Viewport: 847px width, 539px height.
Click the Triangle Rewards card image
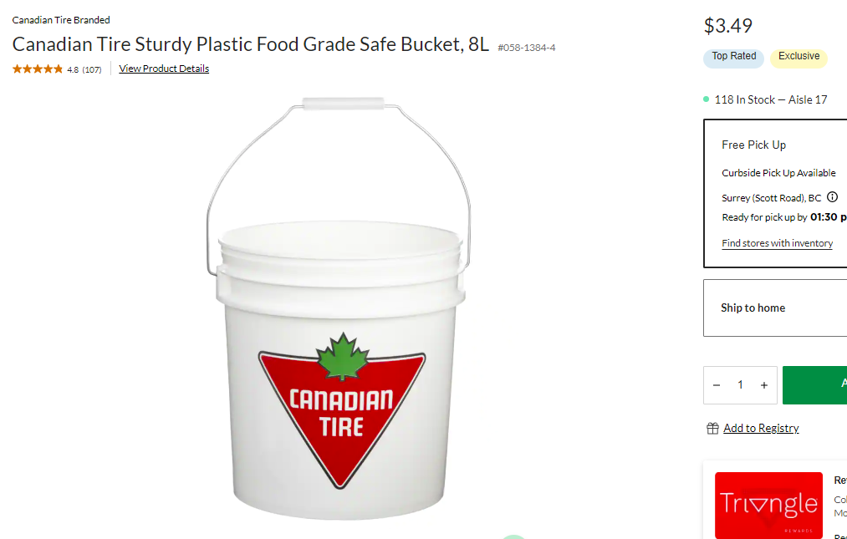[x=768, y=505]
